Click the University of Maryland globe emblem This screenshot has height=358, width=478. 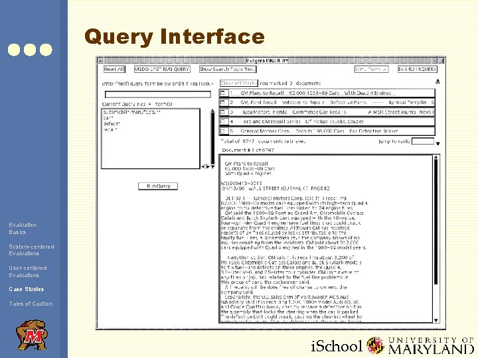tap(375, 345)
